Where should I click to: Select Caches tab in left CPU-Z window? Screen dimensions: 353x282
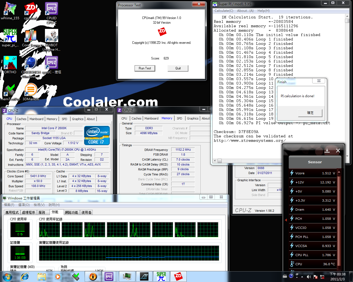[22, 119]
